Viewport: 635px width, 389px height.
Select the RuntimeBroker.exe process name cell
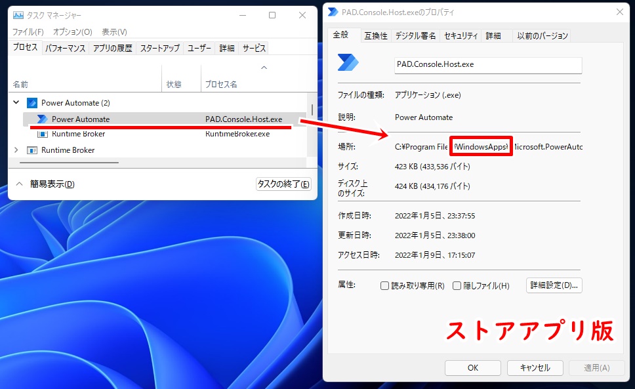(237, 134)
